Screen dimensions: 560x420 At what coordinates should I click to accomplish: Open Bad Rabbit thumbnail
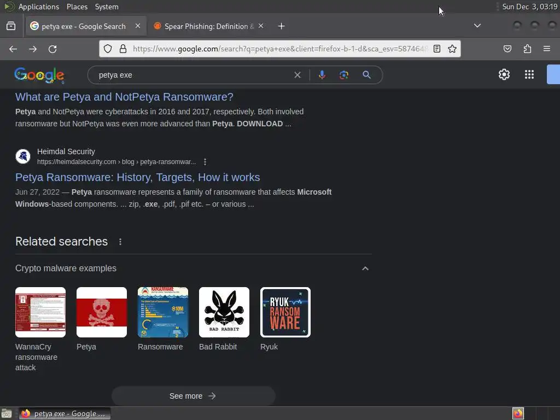[x=224, y=312]
